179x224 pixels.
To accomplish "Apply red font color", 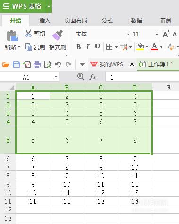I will coord(154,47).
